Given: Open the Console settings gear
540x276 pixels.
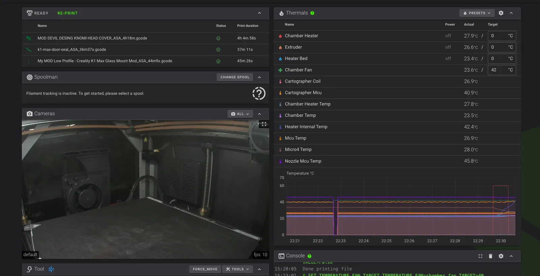Looking at the screenshot, I should (501, 256).
